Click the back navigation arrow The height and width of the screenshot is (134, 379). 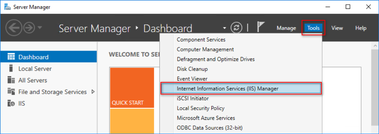pos(14,28)
